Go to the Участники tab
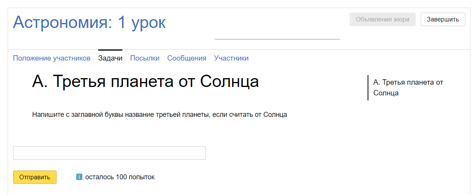Screen dimensions: 475x195 (231, 58)
